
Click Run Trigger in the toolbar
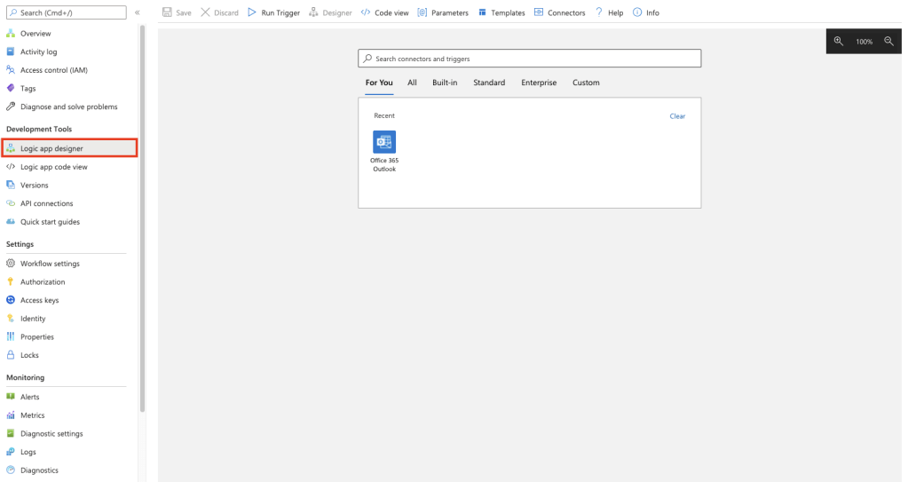(x=273, y=13)
